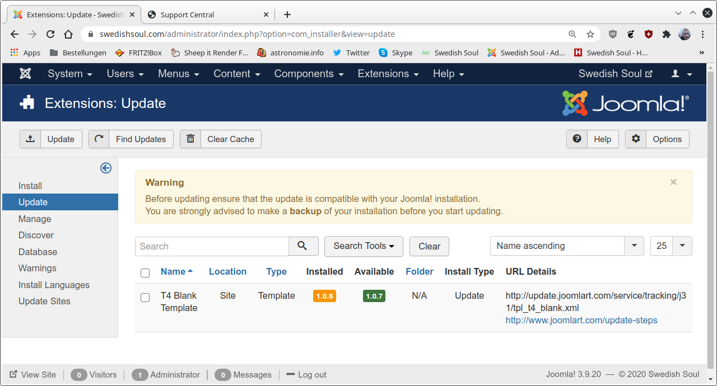Switch to the Manage sidebar tab
The image size is (717, 386).
click(x=35, y=219)
